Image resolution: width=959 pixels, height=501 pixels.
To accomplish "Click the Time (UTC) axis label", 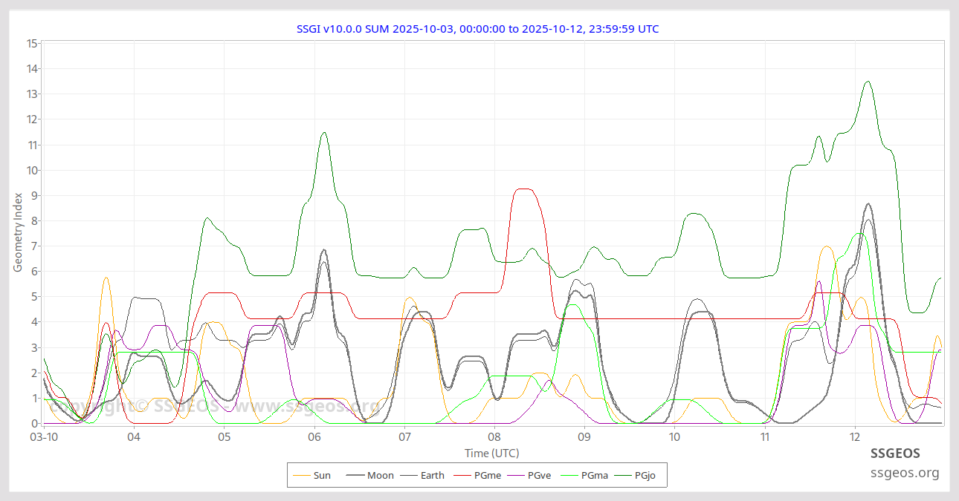I will (x=491, y=453).
